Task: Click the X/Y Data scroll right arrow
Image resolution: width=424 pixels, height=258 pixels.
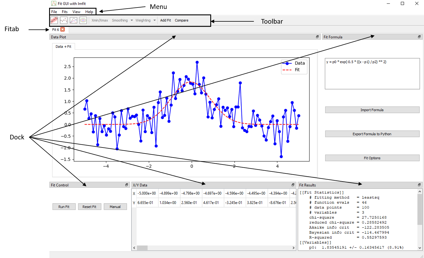Action: 293,248
